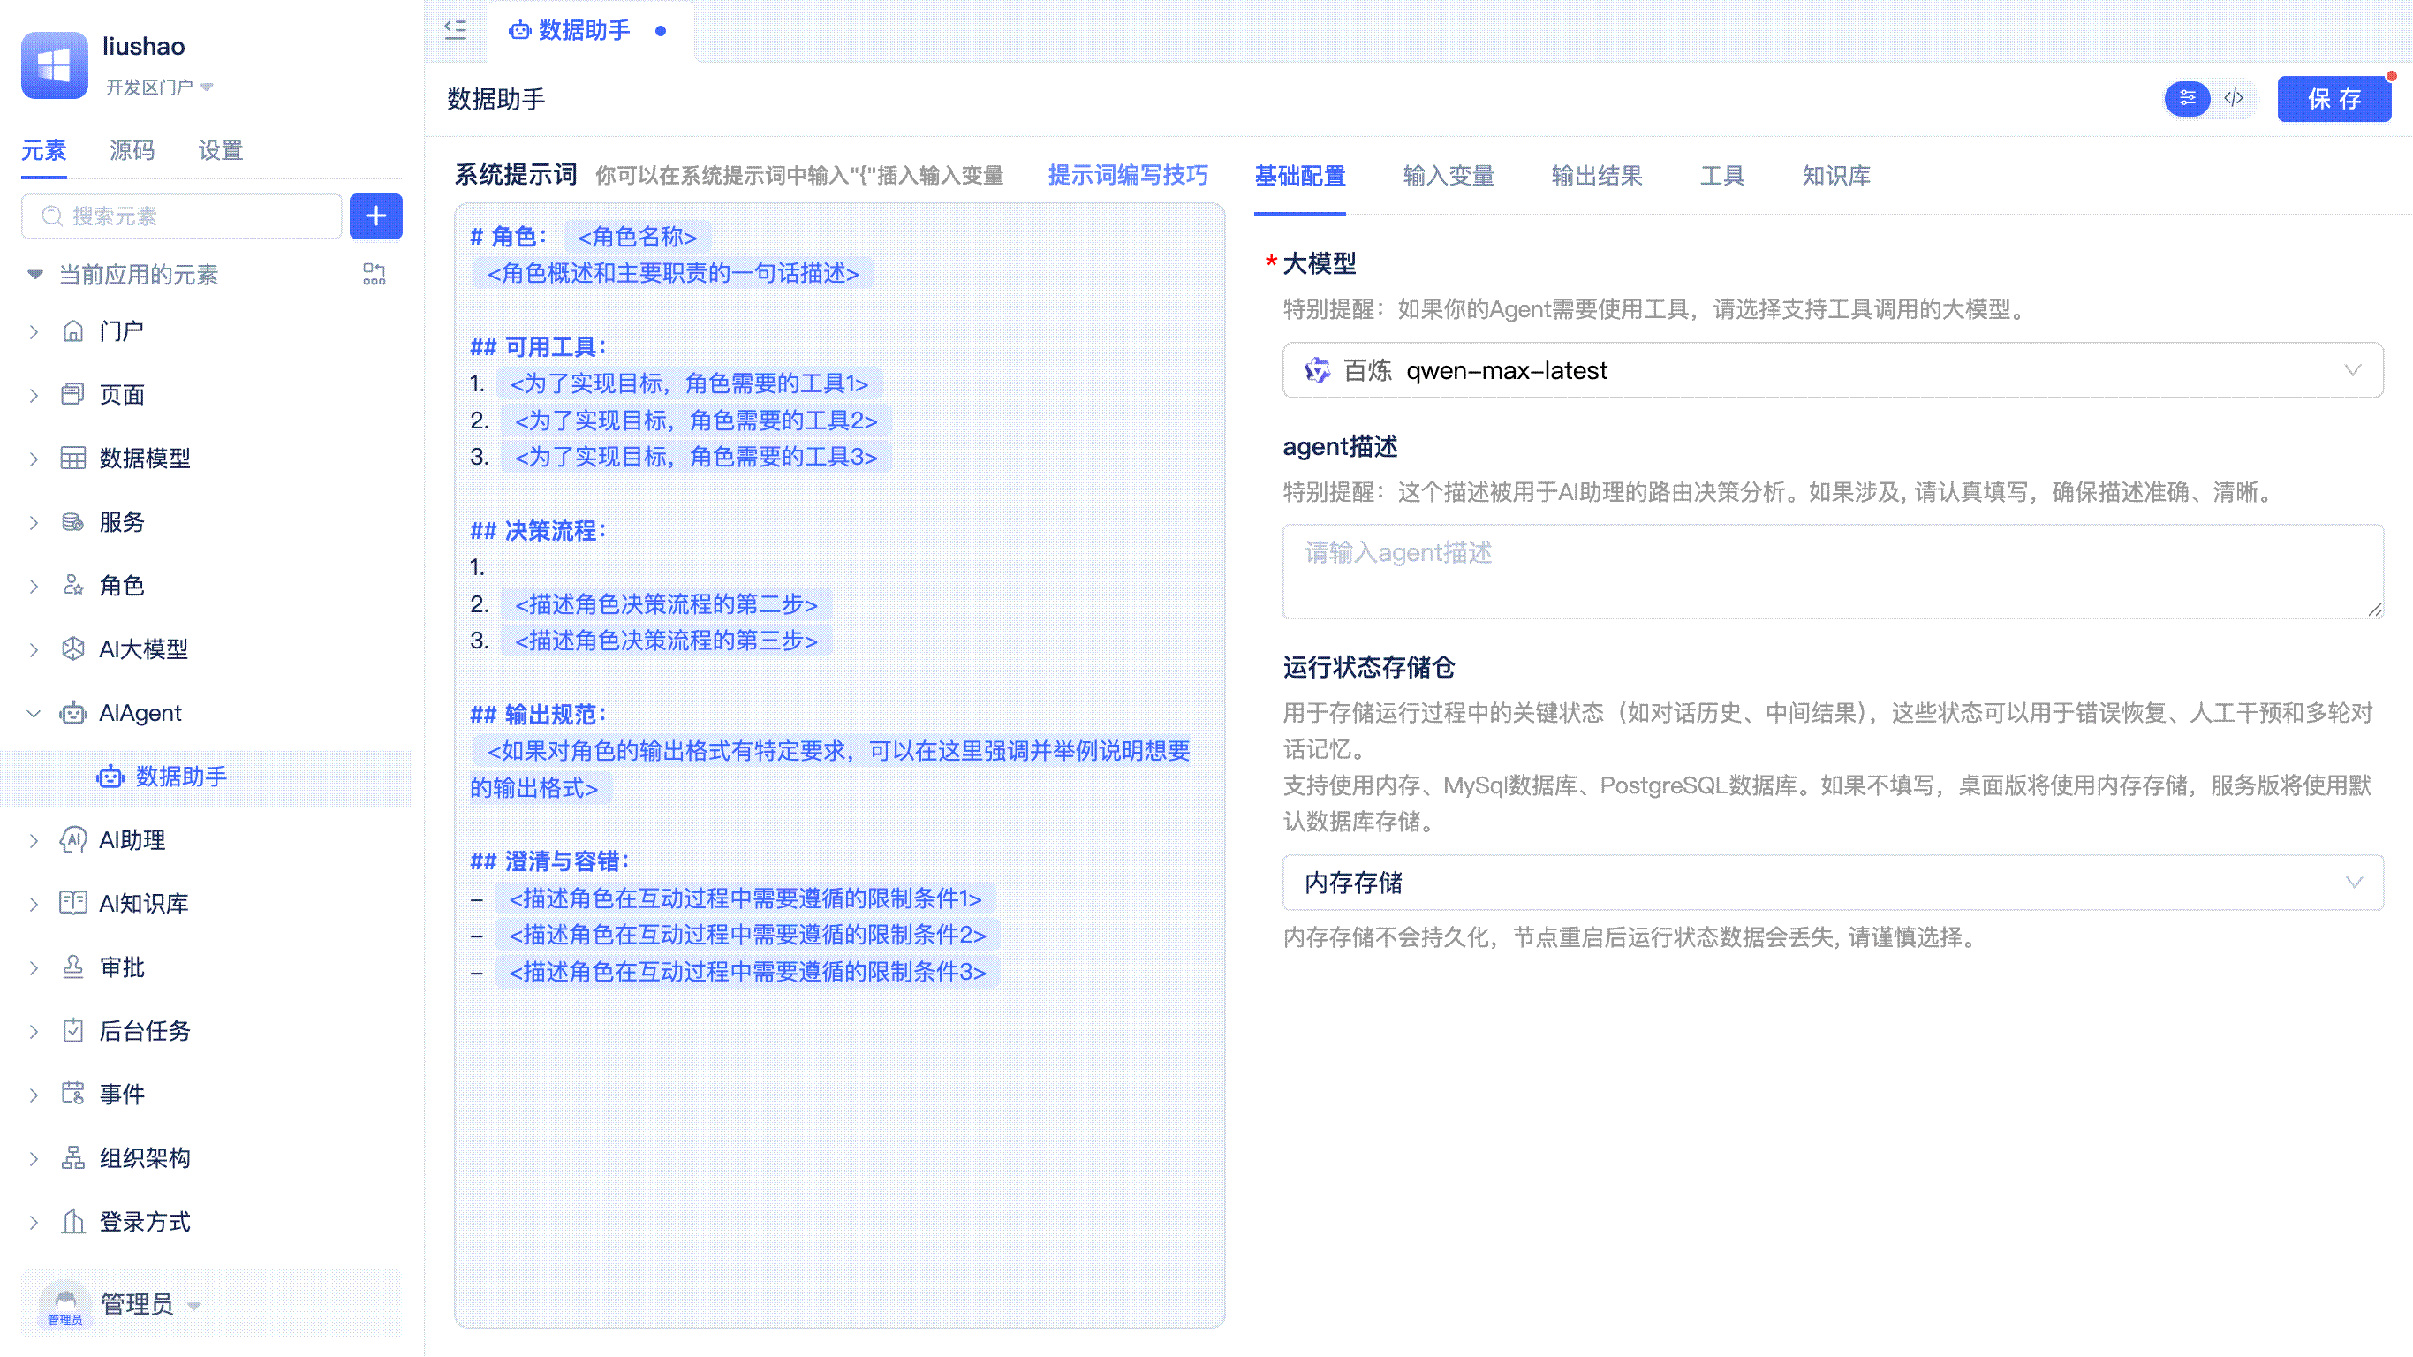Open the 大模型 qwen-max-latest dropdown
2413x1357 pixels.
coord(1832,370)
